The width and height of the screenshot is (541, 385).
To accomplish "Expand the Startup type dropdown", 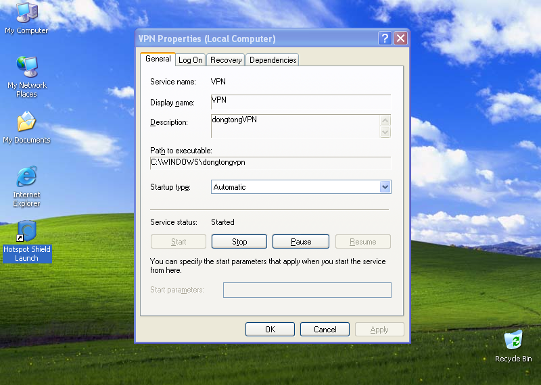I will (x=385, y=187).
